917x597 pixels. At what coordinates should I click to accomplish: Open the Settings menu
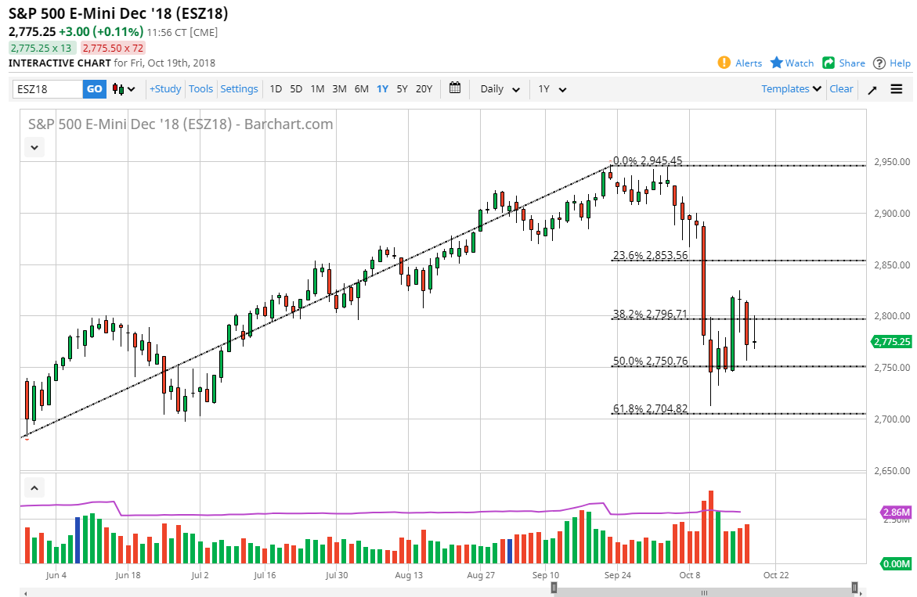coord(239,88)
